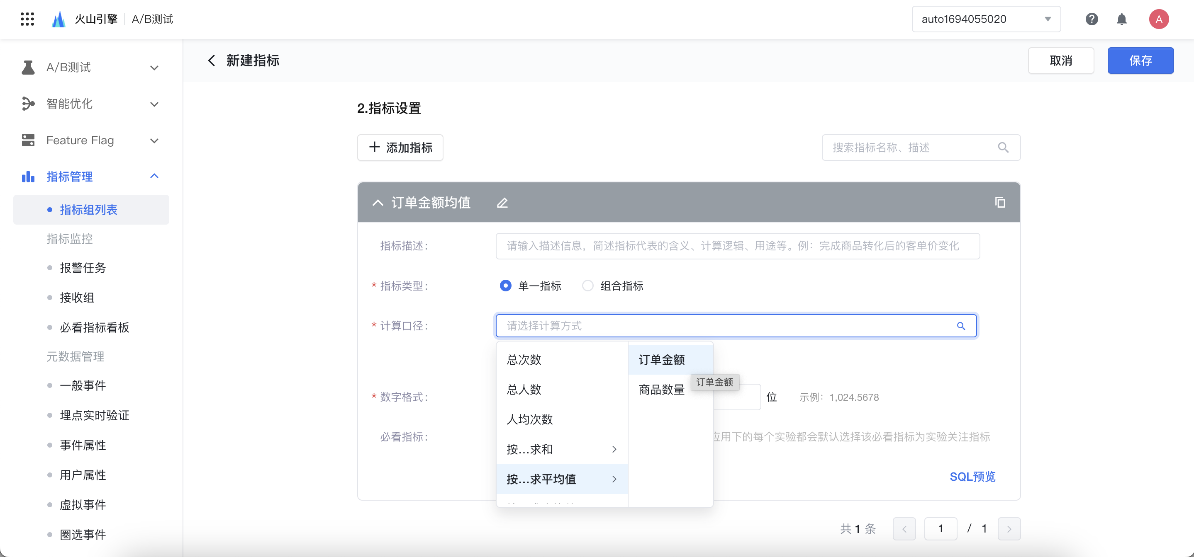
Task: Expand the 按…求平均值 submenu arrow
Action: [614, 479]
